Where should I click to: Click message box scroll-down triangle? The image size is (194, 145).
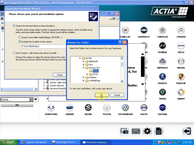(x=143, y=84)
